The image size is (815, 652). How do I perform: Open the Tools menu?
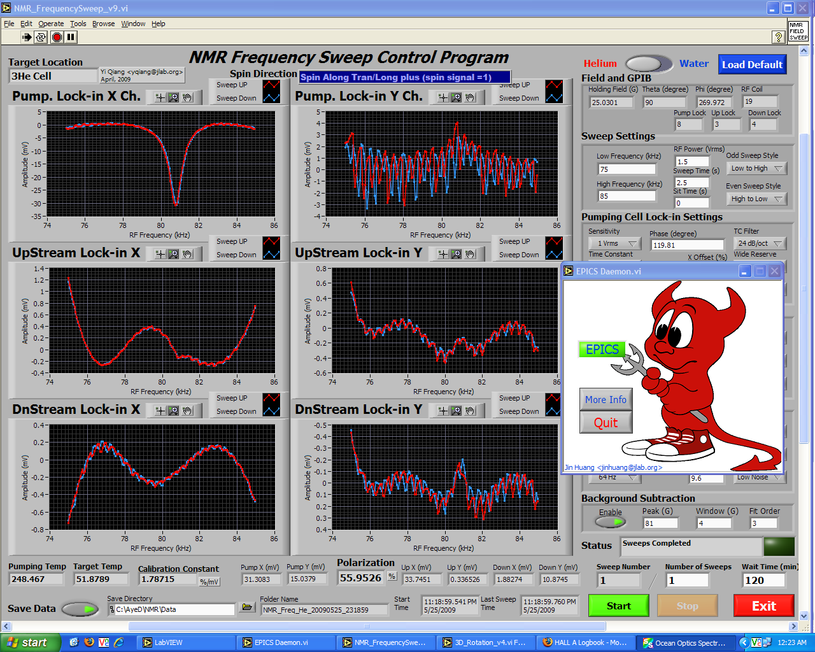coord(78,24)
